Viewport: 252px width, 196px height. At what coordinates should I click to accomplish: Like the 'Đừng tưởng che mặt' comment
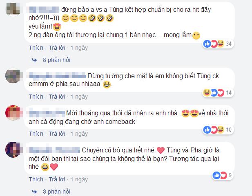click(36, 97)
